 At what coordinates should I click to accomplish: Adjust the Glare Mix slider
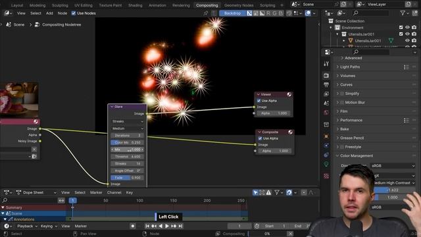click(128, 149)
